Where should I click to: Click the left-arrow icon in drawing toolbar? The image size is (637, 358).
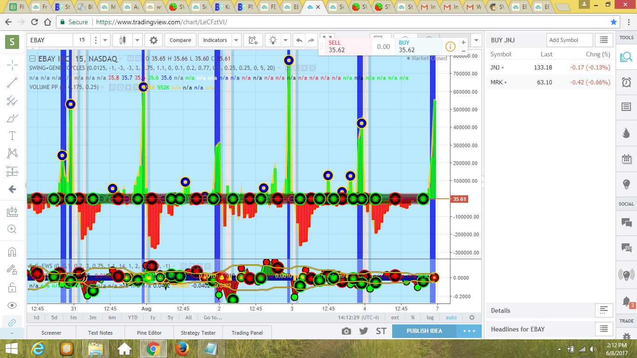point(12,189)
